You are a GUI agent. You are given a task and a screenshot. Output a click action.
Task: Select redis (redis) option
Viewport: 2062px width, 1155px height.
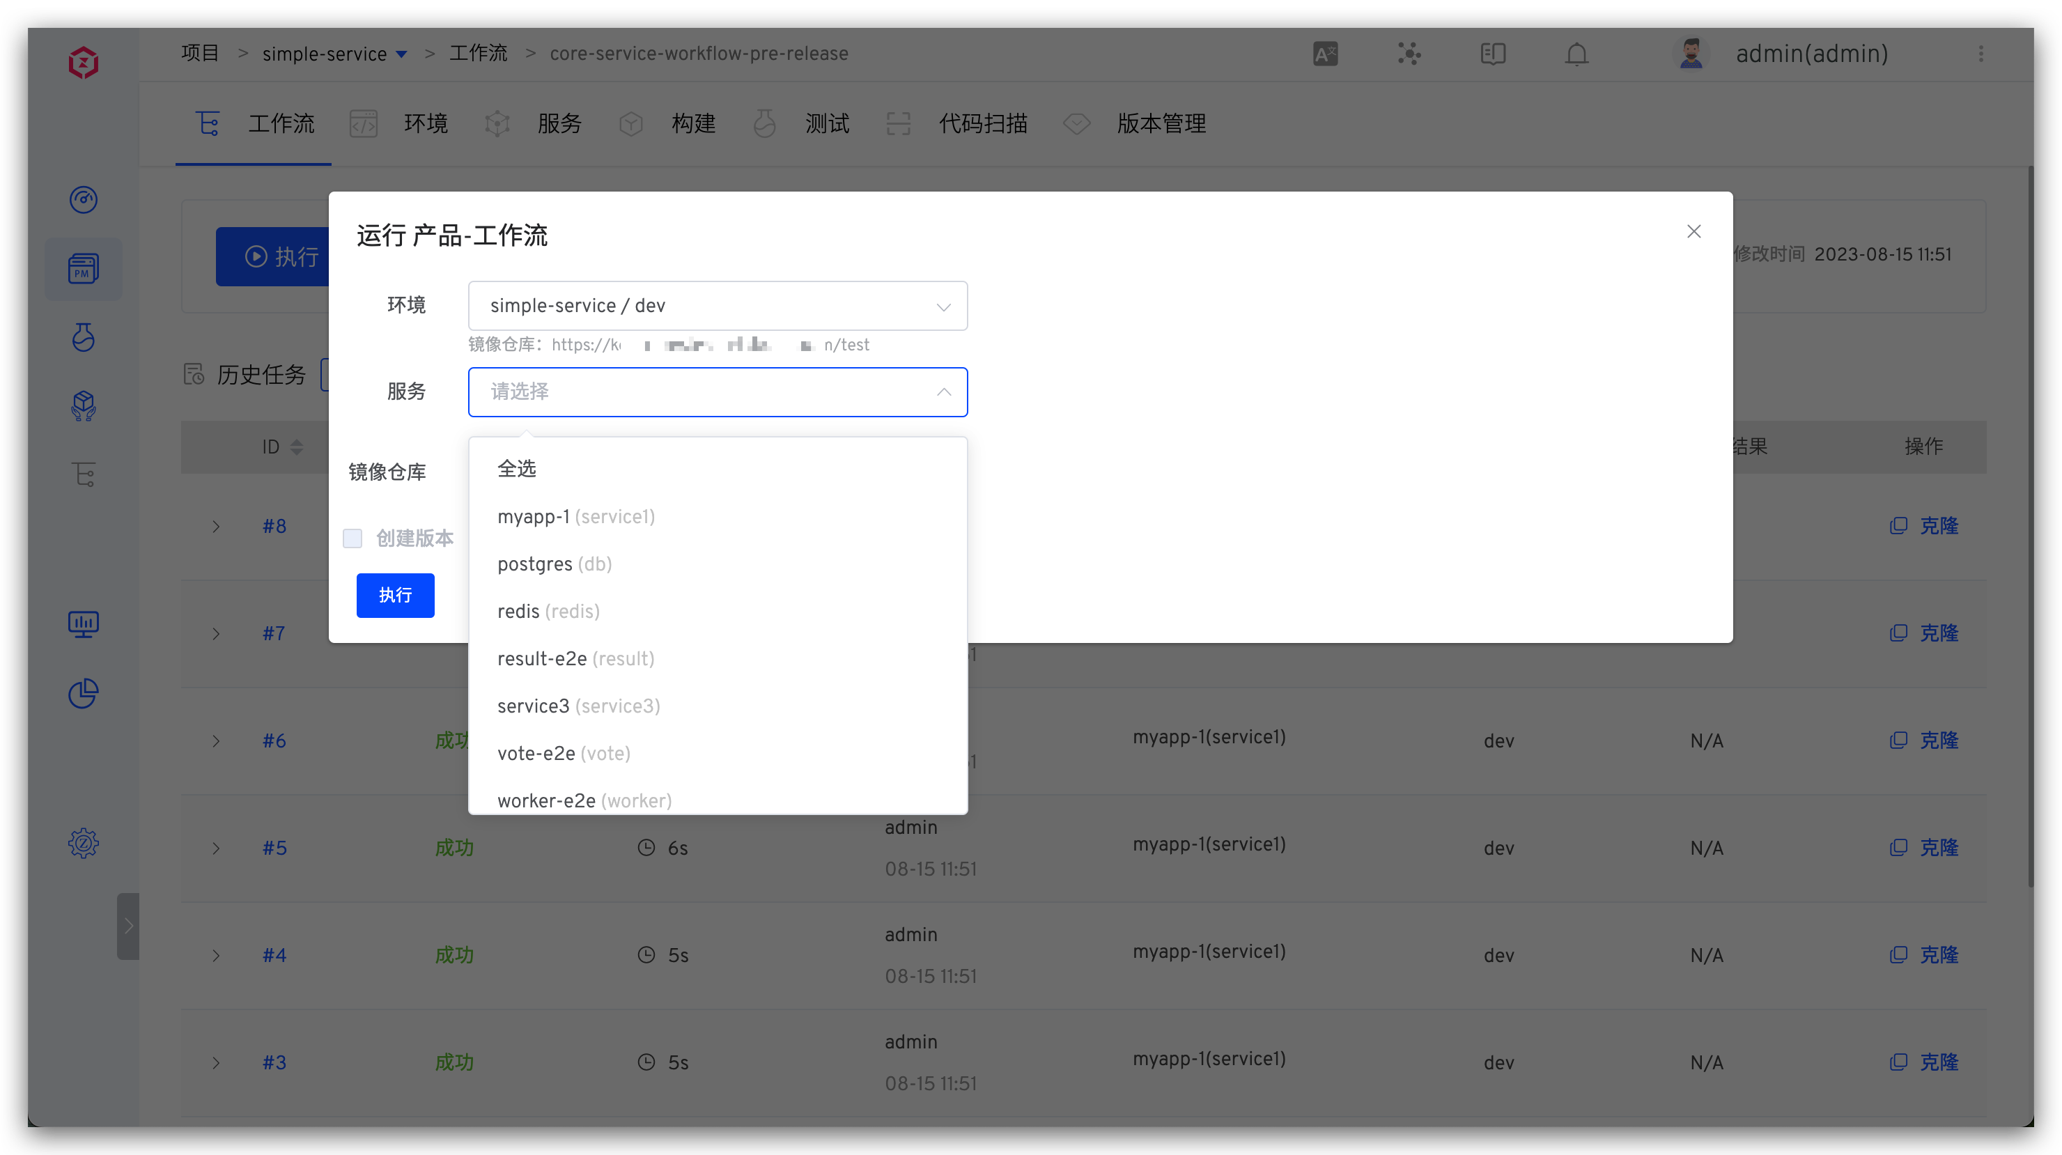pos(718,611)
